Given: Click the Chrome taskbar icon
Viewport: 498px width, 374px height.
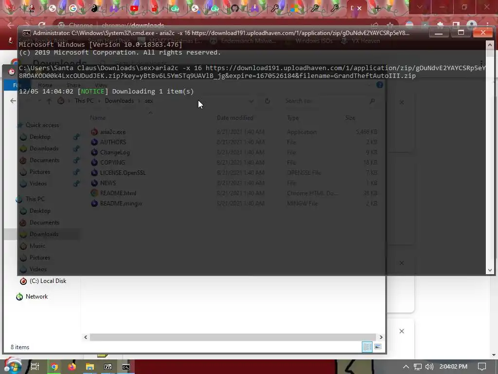Looking at the screenshot, I should [54, 367].
